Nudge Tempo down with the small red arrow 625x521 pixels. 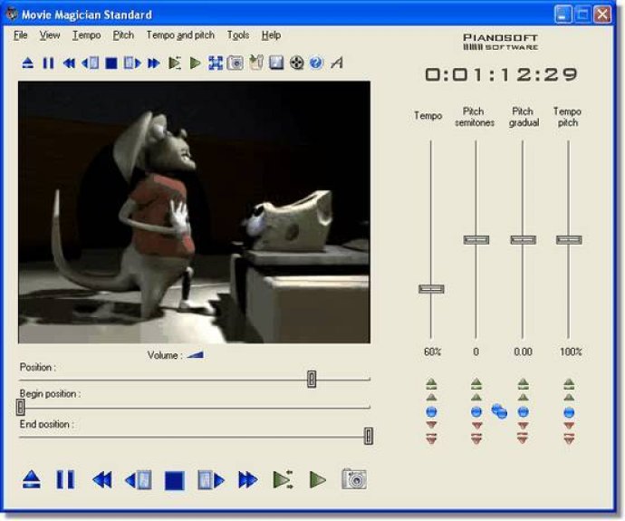tap(431, 425)
